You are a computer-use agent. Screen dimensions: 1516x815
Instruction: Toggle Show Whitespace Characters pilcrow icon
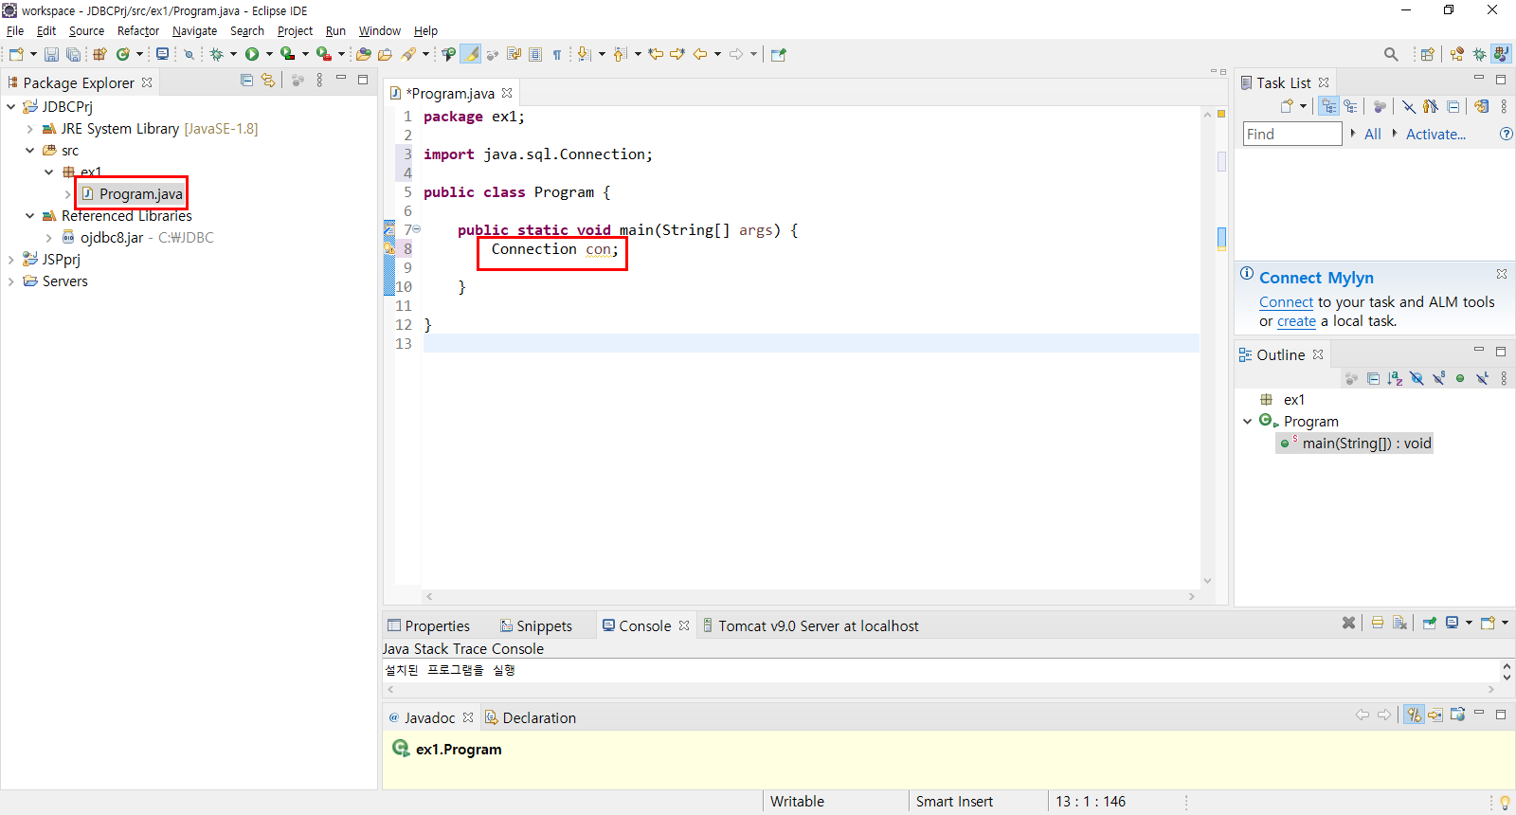click(557, 54)
